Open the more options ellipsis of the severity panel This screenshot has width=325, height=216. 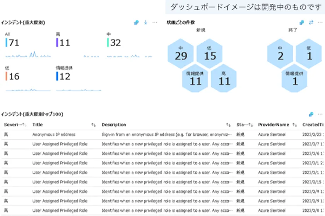[155, 23]
